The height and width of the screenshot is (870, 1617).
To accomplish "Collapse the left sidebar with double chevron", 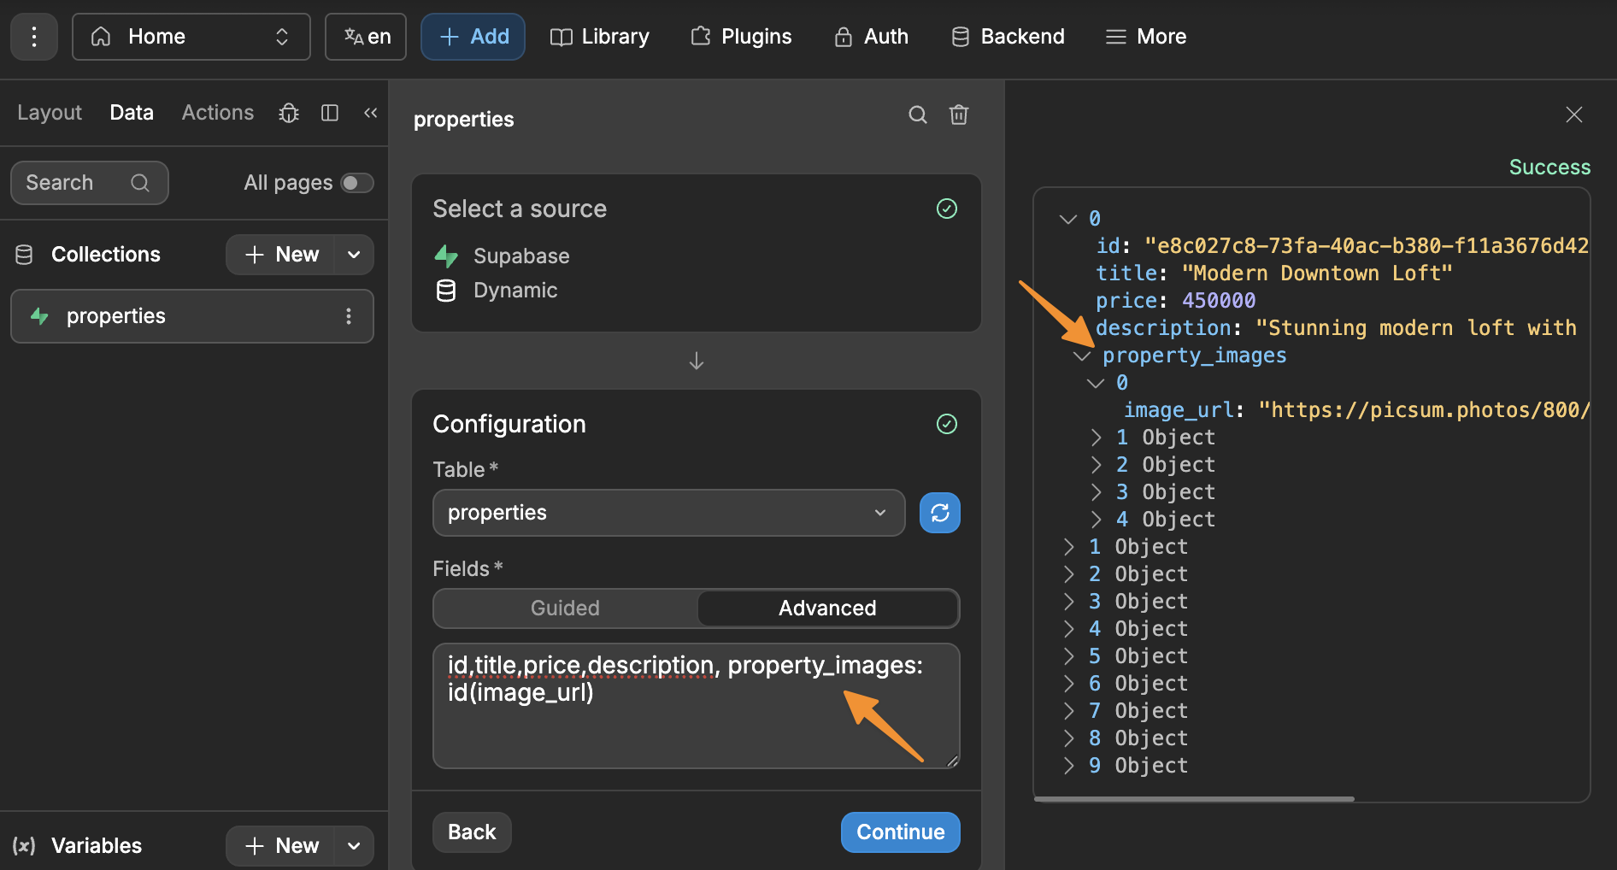I will pyautogui.click(x=370, y=113).
